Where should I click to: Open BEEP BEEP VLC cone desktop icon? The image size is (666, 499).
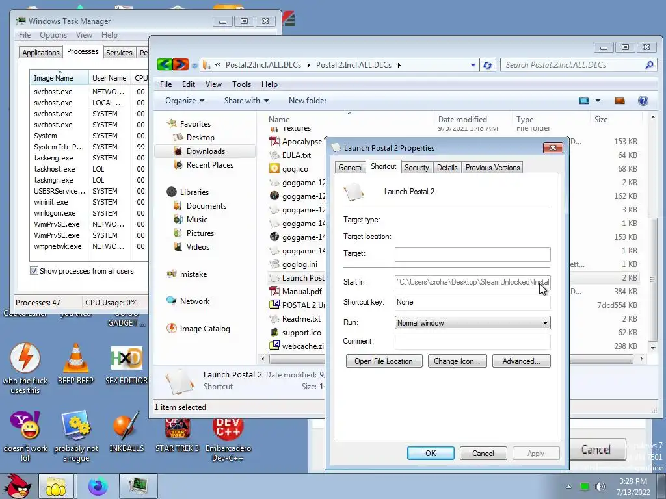coord(75,364)
